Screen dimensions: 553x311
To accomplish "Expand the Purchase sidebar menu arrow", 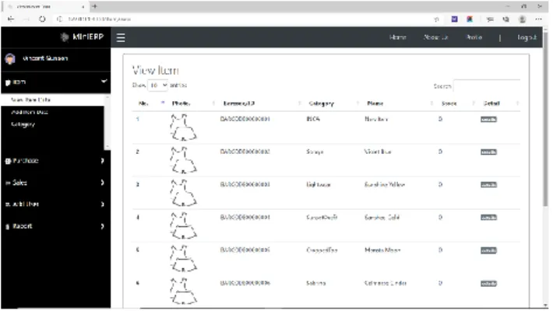I will [x=102, y=161].
